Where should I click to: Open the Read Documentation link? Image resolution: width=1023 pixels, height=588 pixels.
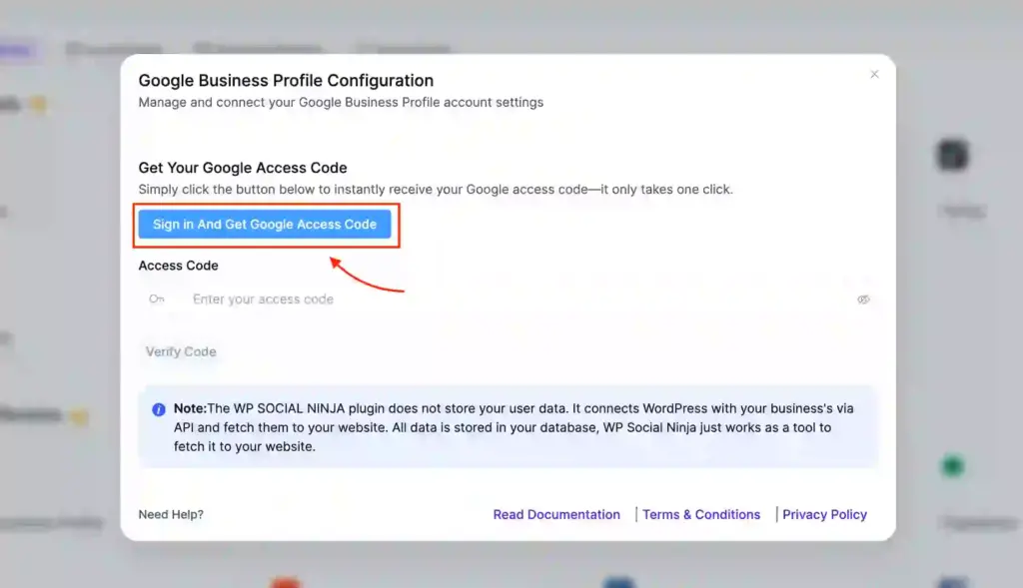pyautogui.click(x=556, y=514)
